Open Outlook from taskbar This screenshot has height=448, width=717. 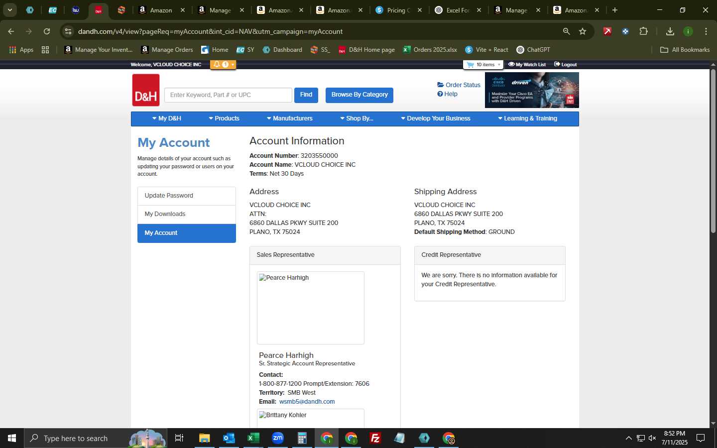229,438
